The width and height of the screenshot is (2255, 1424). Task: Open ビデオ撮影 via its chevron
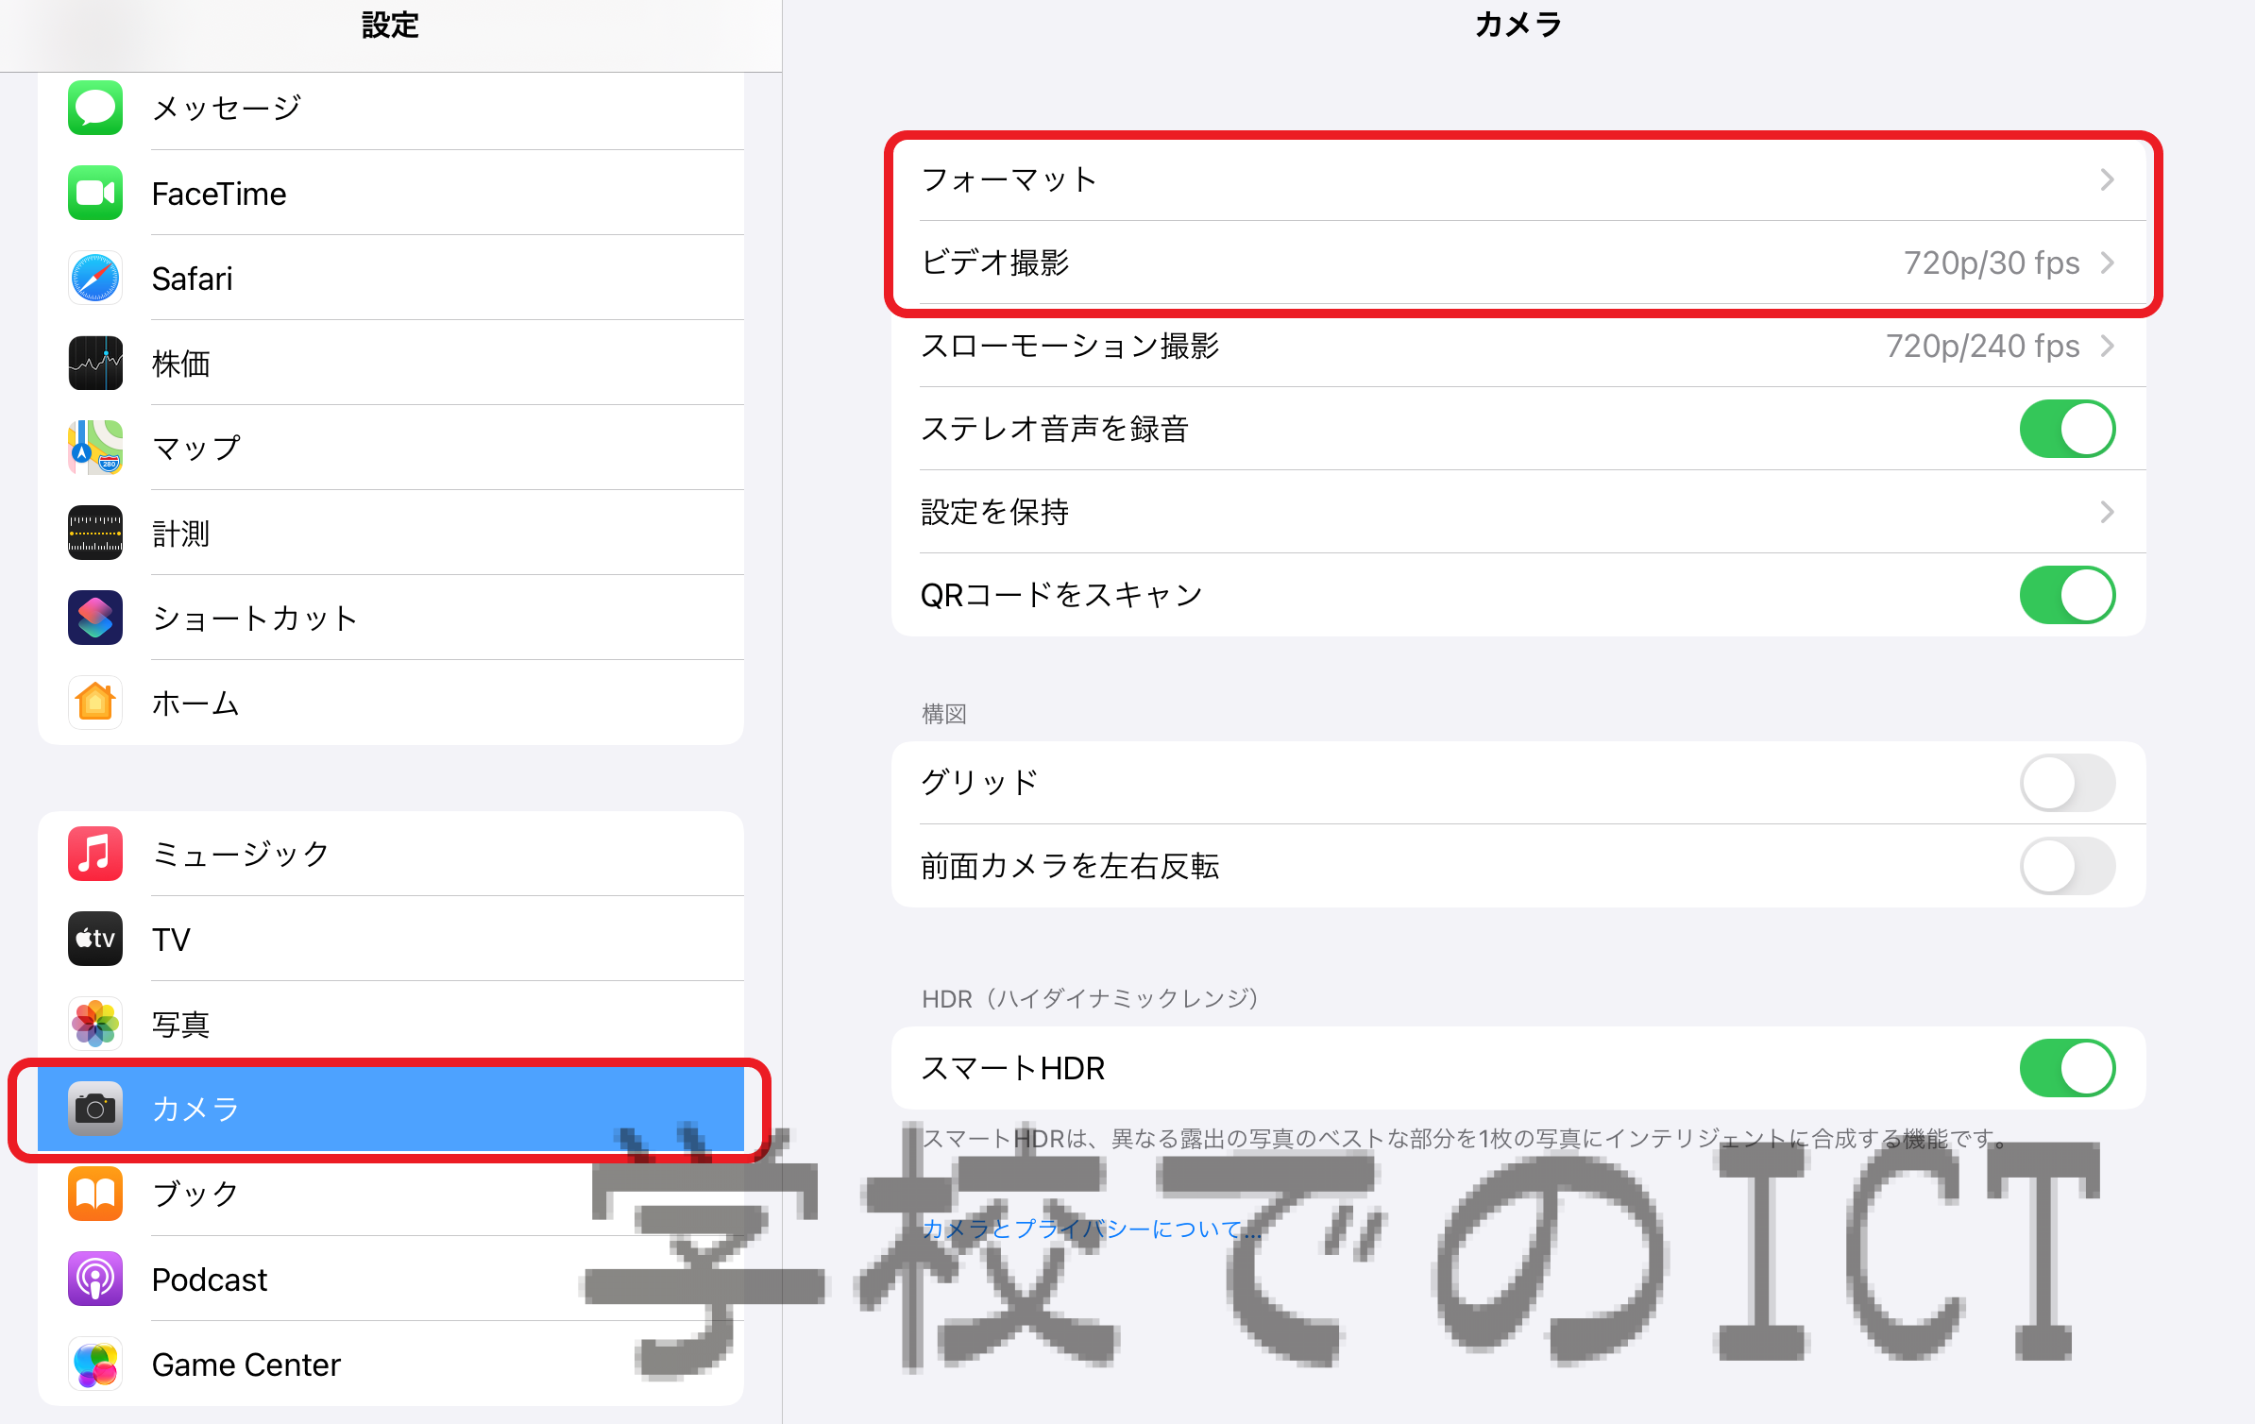coord(2107,263)
